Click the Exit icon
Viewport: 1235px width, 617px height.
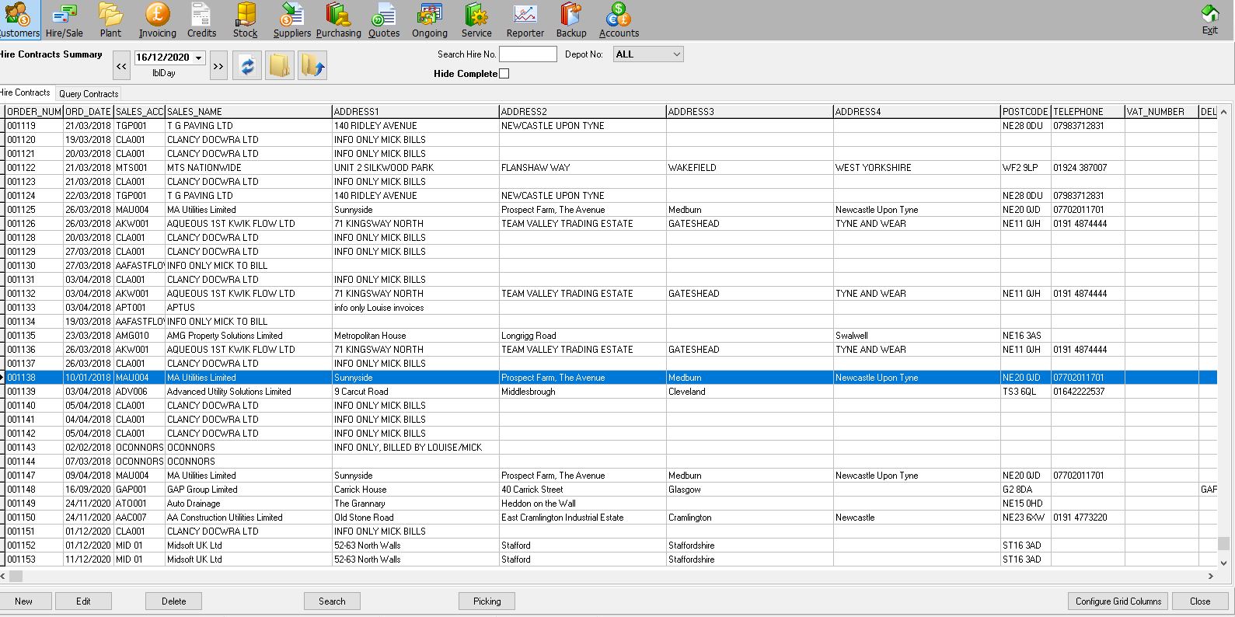tap(1209, 16)
